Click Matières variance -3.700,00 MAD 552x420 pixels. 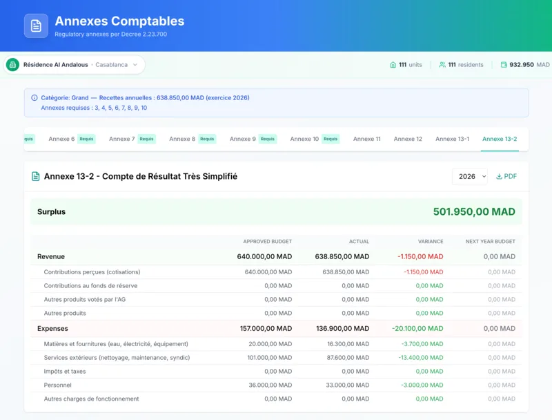(422, 344)
